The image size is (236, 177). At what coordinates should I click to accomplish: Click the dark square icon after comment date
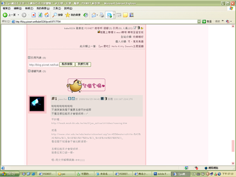click(x=102, y=99)
